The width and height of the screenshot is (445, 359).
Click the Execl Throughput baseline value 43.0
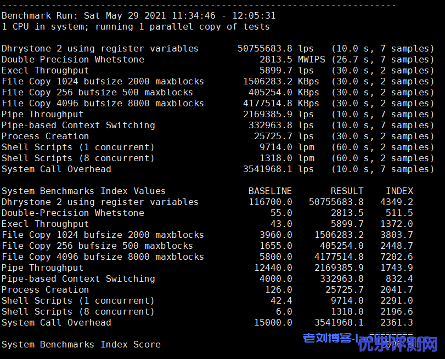coord(281,224)
